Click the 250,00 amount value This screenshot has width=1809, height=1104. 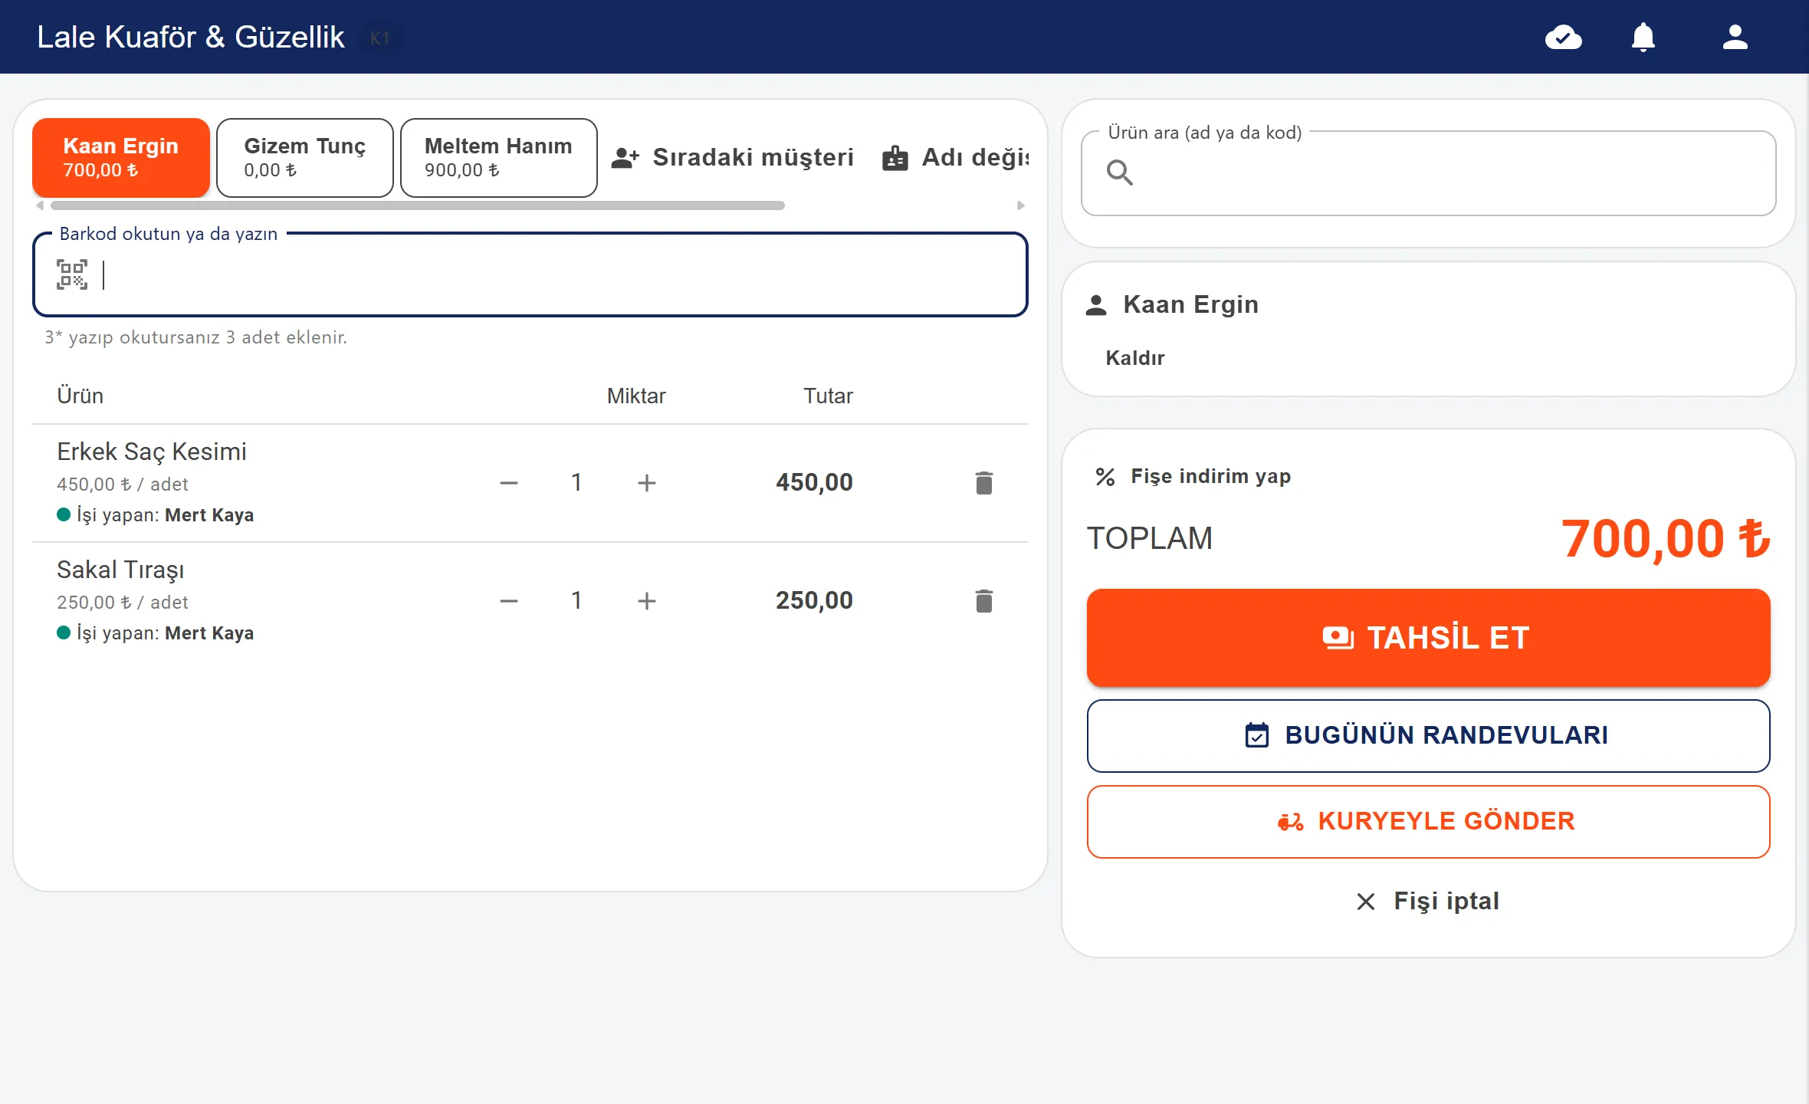(x=814, y=600)
